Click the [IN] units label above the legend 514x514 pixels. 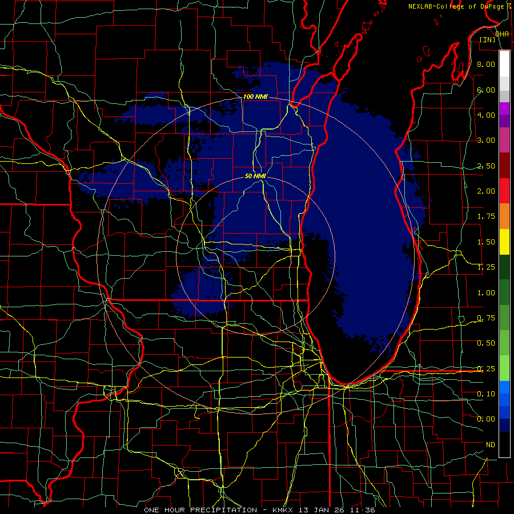pos(488,39)
